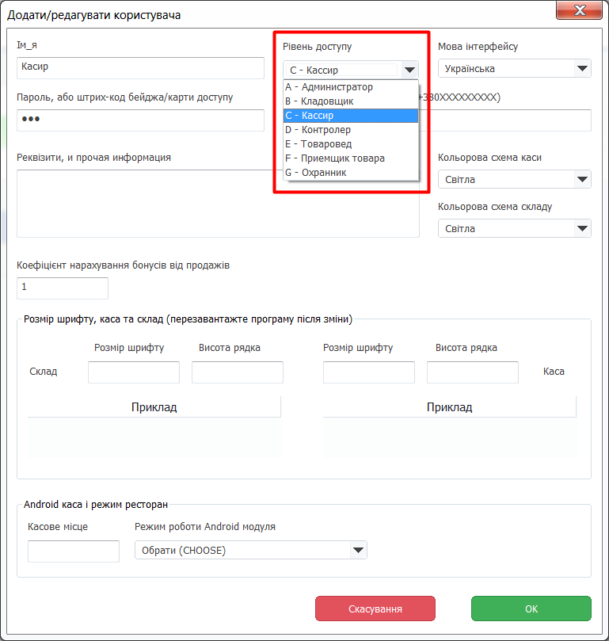This screenshot has height=641, width=609.
Task: Focus the bonus coefficient input field
Action: click(63, 288)
